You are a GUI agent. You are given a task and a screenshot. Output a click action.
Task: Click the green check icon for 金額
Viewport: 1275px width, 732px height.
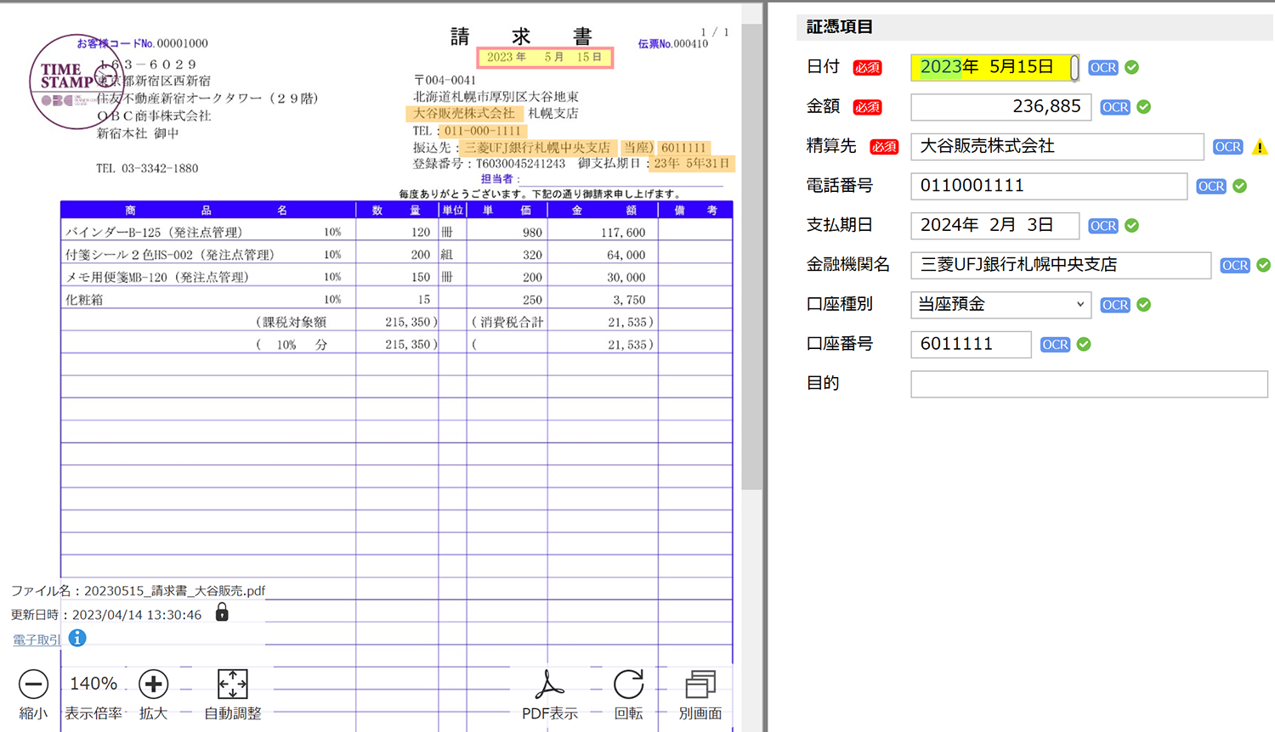click(x=1143, y=107)
